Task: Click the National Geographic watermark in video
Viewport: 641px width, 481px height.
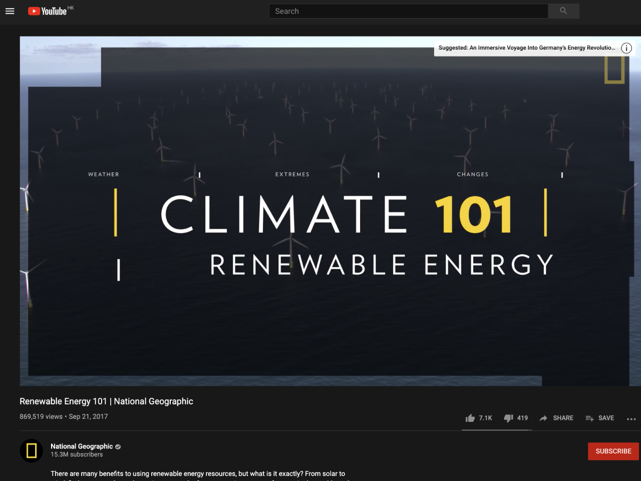Action: coord(614,69)
